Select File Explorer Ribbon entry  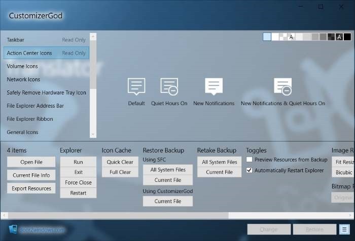[x=46, y=119]
